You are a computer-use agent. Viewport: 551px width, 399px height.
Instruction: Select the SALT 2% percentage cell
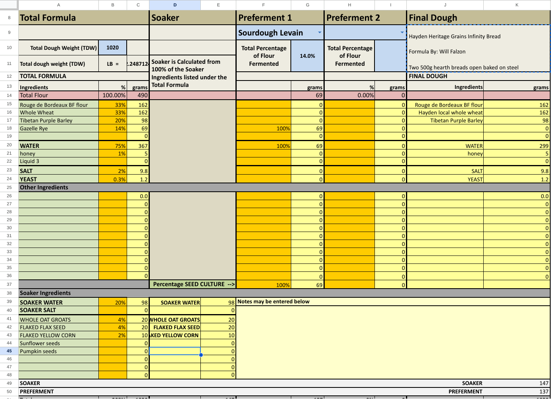[113, 171]
